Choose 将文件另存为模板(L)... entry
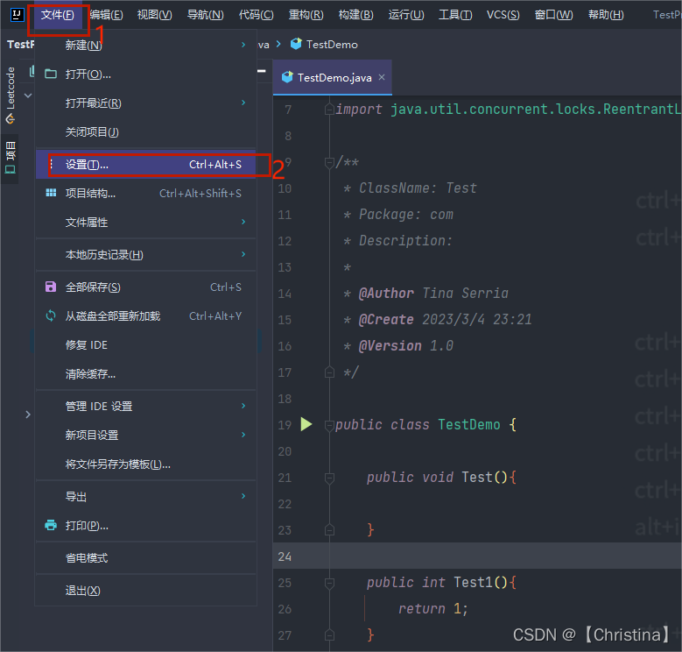 click(145, 464)
